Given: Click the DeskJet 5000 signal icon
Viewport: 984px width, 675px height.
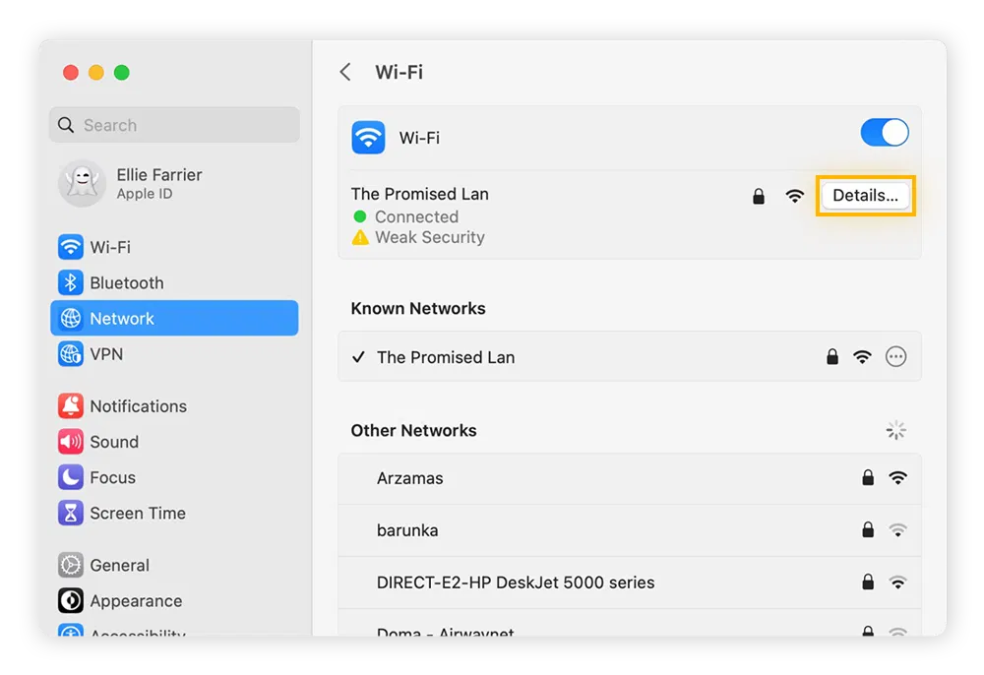Looking at the screenshot, I should click(x=898, y=583).
